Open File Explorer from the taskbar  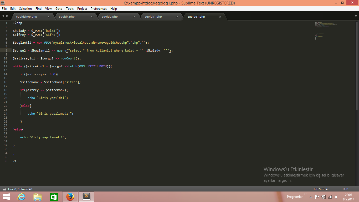[38, 197]
